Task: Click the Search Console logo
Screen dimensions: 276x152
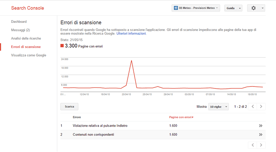Action: point(28,8)
